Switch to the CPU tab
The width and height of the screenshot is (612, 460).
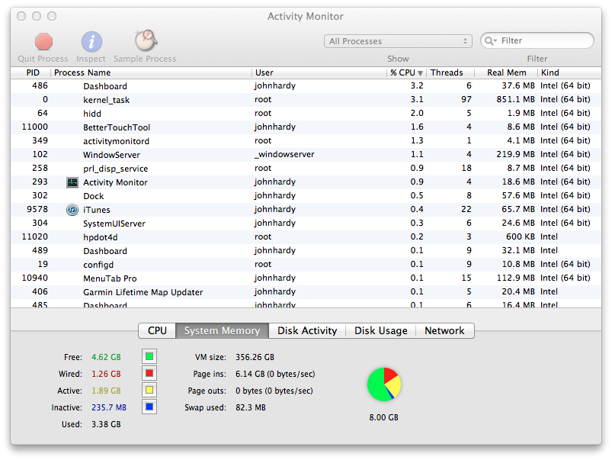tap(157, 330)
